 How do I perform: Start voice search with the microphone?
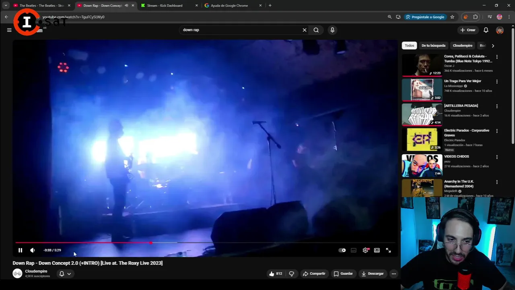click(332, 30)
